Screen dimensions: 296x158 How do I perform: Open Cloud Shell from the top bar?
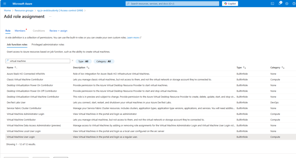coord(272,3)
